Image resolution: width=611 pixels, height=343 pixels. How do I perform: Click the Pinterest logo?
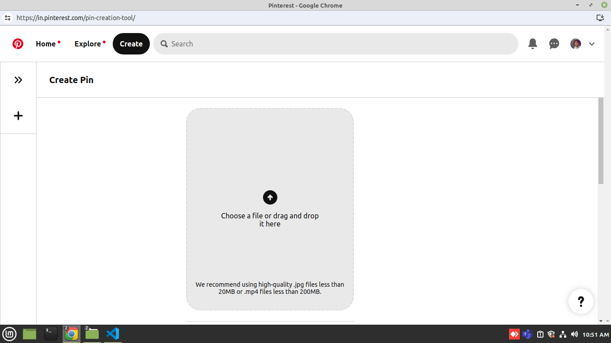[x=18, y=43]
